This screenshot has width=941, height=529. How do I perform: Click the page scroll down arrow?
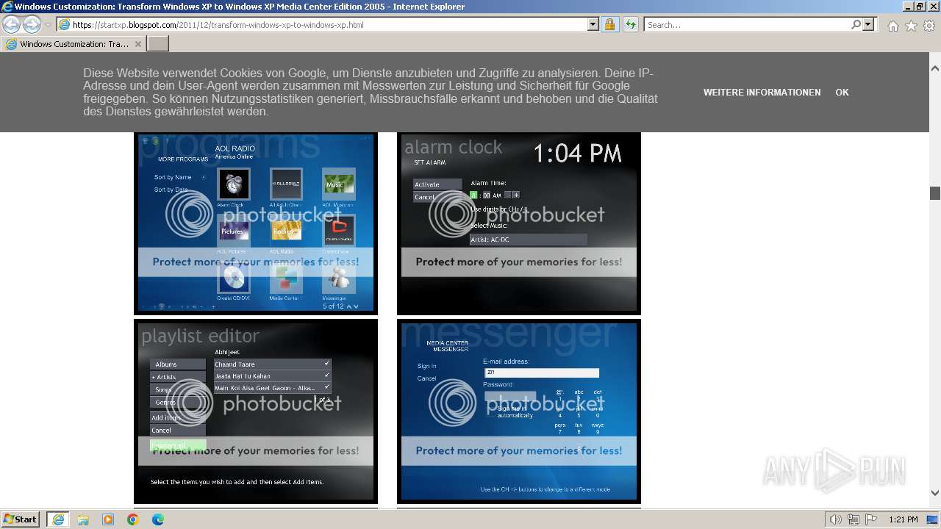(x=935, y=493)
